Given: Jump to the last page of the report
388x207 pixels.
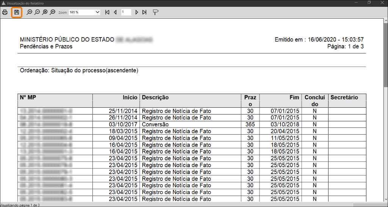Looking at the screenshot, I should (x=144, y=12).
